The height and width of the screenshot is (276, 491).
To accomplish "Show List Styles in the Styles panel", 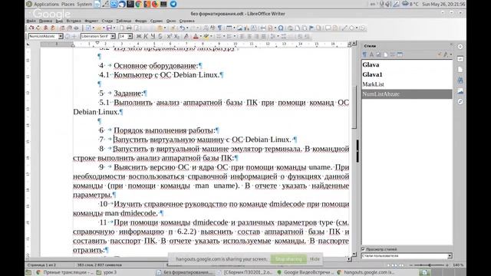I will 393,54.
